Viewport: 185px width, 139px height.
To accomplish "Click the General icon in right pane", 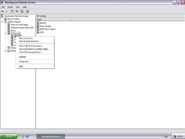I will click(38, 23).
